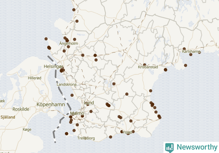Select the Køge label
This screenshot has width=219, height=153.
pos(27,129)
